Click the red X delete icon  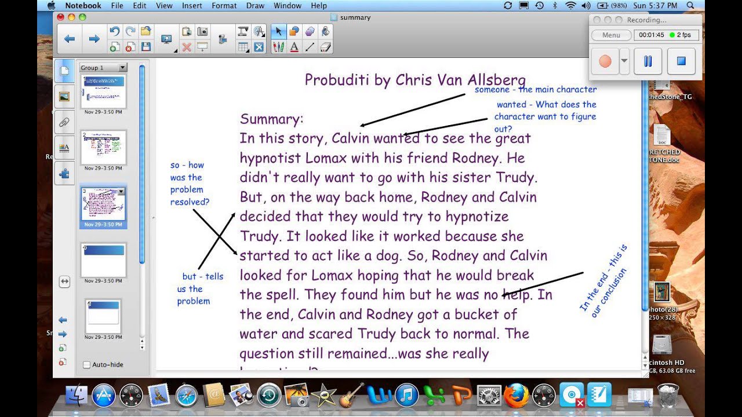click(x=187, y=47)
